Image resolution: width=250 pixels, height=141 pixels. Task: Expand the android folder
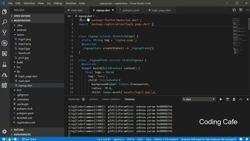(21, 30)
